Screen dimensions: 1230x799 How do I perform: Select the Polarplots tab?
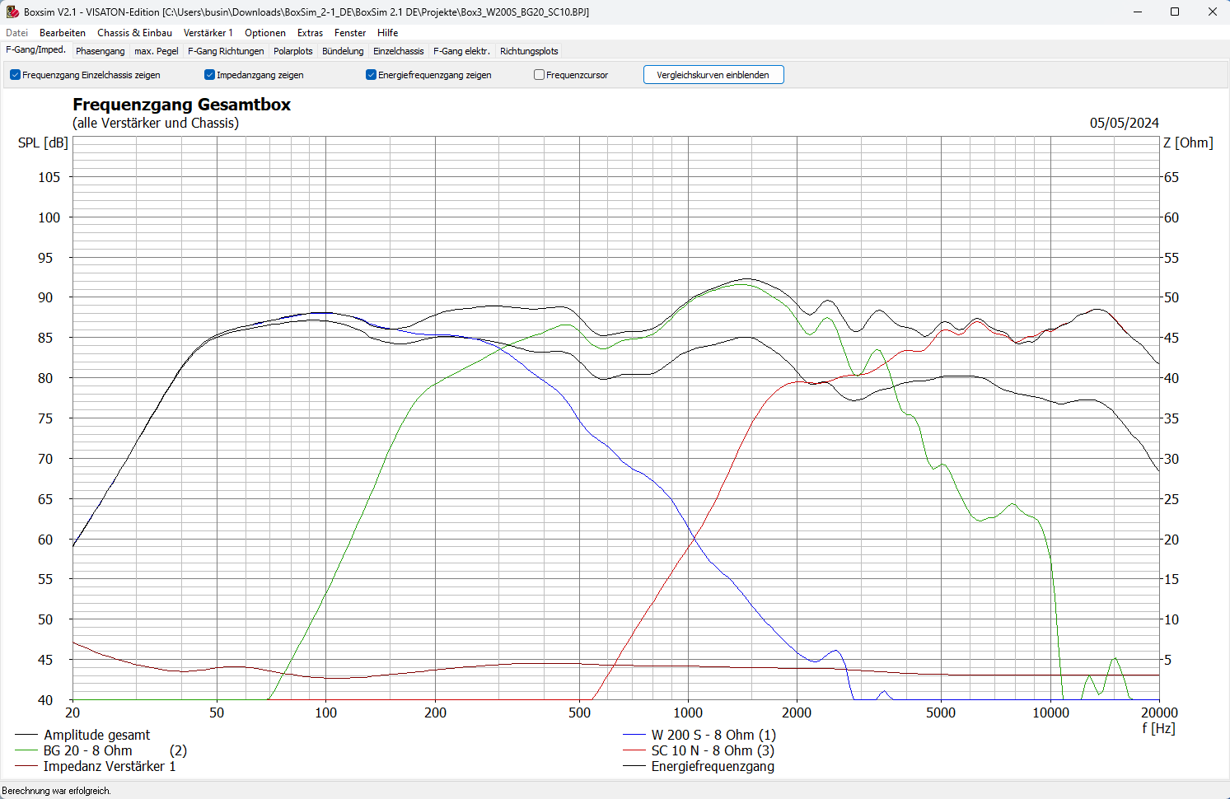click(x=293, y=51)
